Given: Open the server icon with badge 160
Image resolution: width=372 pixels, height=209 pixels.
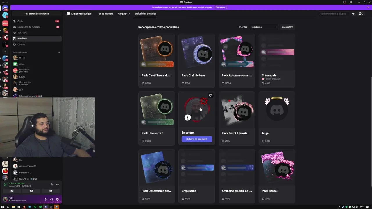Looking at the screenshot, I should click(x=5, y=86).
